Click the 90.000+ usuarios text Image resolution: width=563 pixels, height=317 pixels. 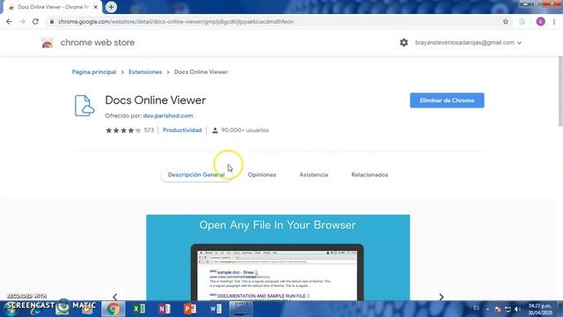pos(245,130)
